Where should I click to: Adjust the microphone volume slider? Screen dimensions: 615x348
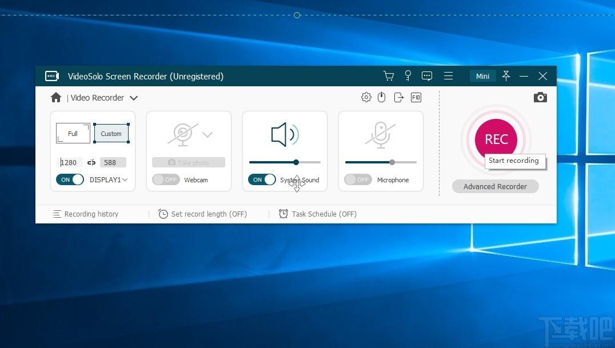tap(381, 162)
